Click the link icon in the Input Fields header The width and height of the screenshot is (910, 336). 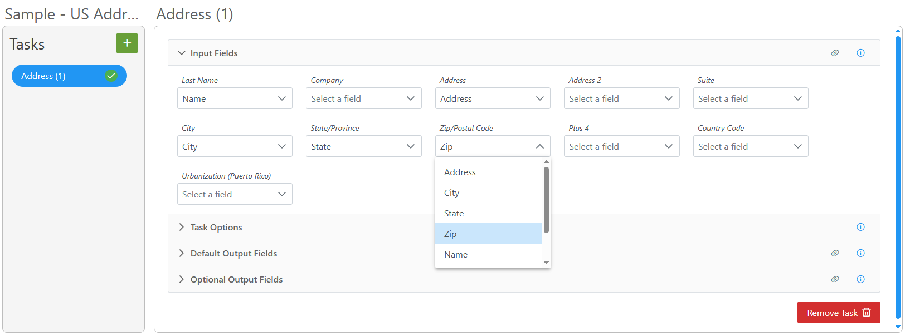coord(835,53)
